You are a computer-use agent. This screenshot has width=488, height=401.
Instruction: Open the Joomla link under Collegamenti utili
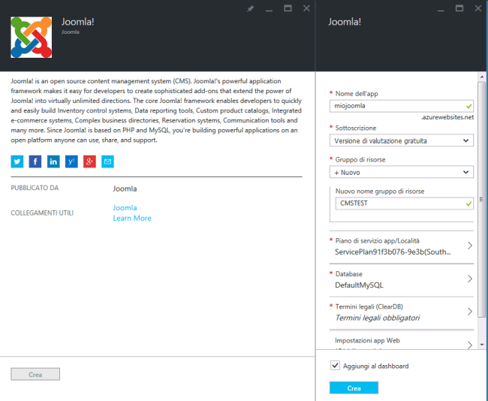[x=125, y=208]
